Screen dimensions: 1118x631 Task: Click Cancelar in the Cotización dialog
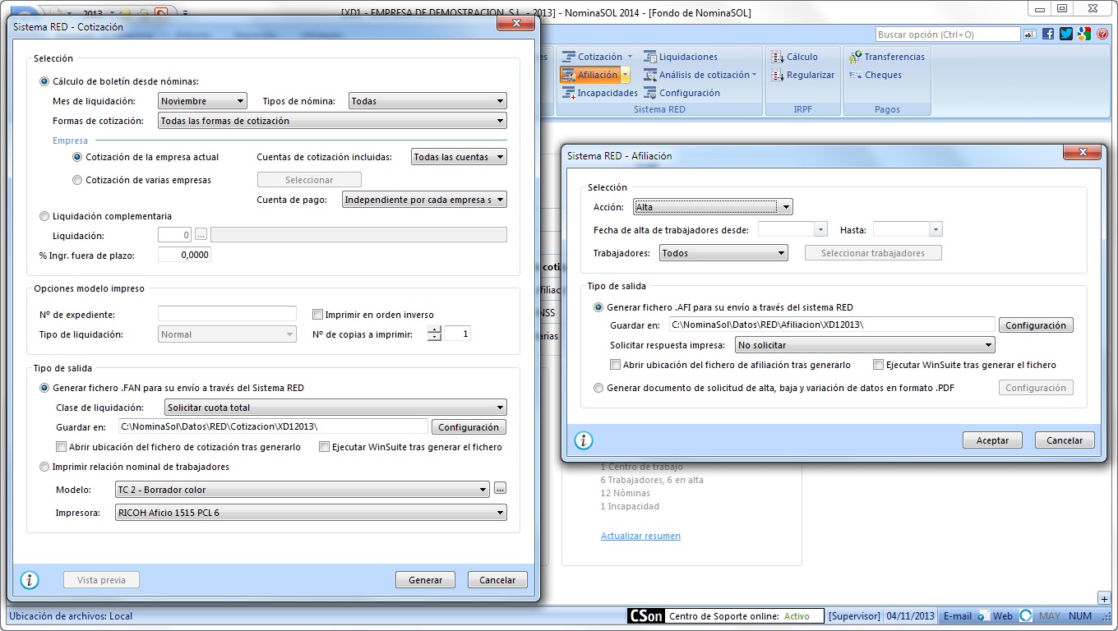[497, 580]
